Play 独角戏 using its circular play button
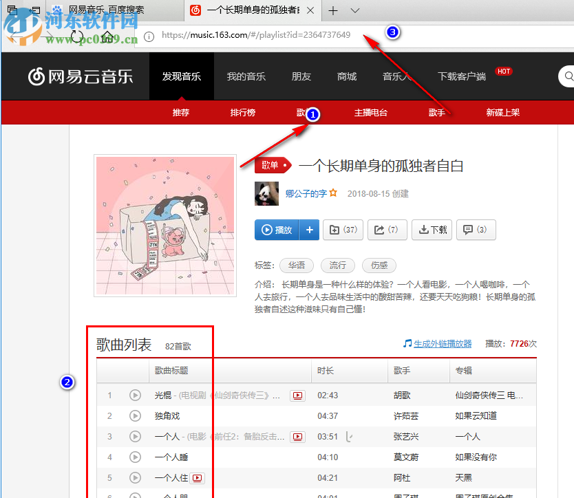Screen dimensions: 574x498 pyautogui.click(x=135, y=415)
